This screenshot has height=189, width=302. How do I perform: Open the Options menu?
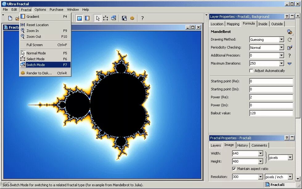point(40,10)
